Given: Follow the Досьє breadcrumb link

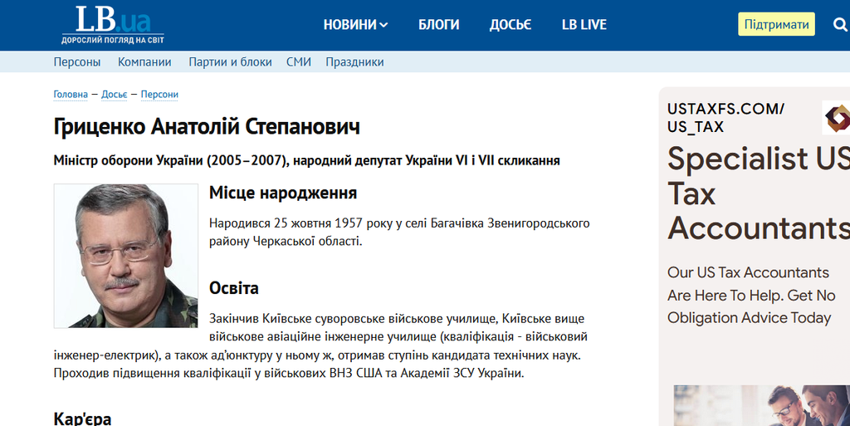Looking at the screenshot, I should (x=115, y=95).
